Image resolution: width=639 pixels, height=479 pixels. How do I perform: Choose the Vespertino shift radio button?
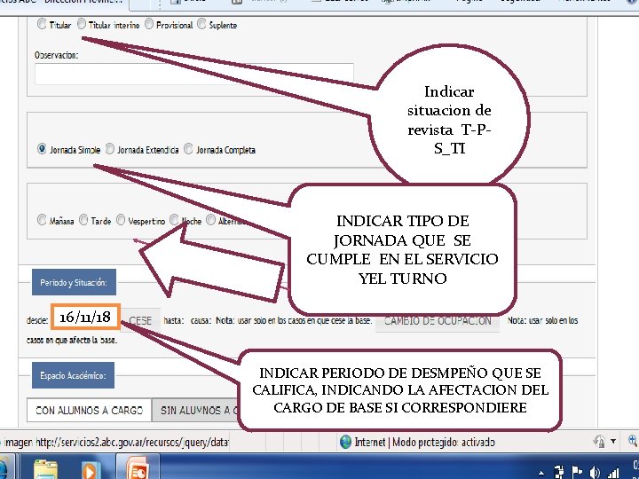pyautogui.click(x=121, y=220)
